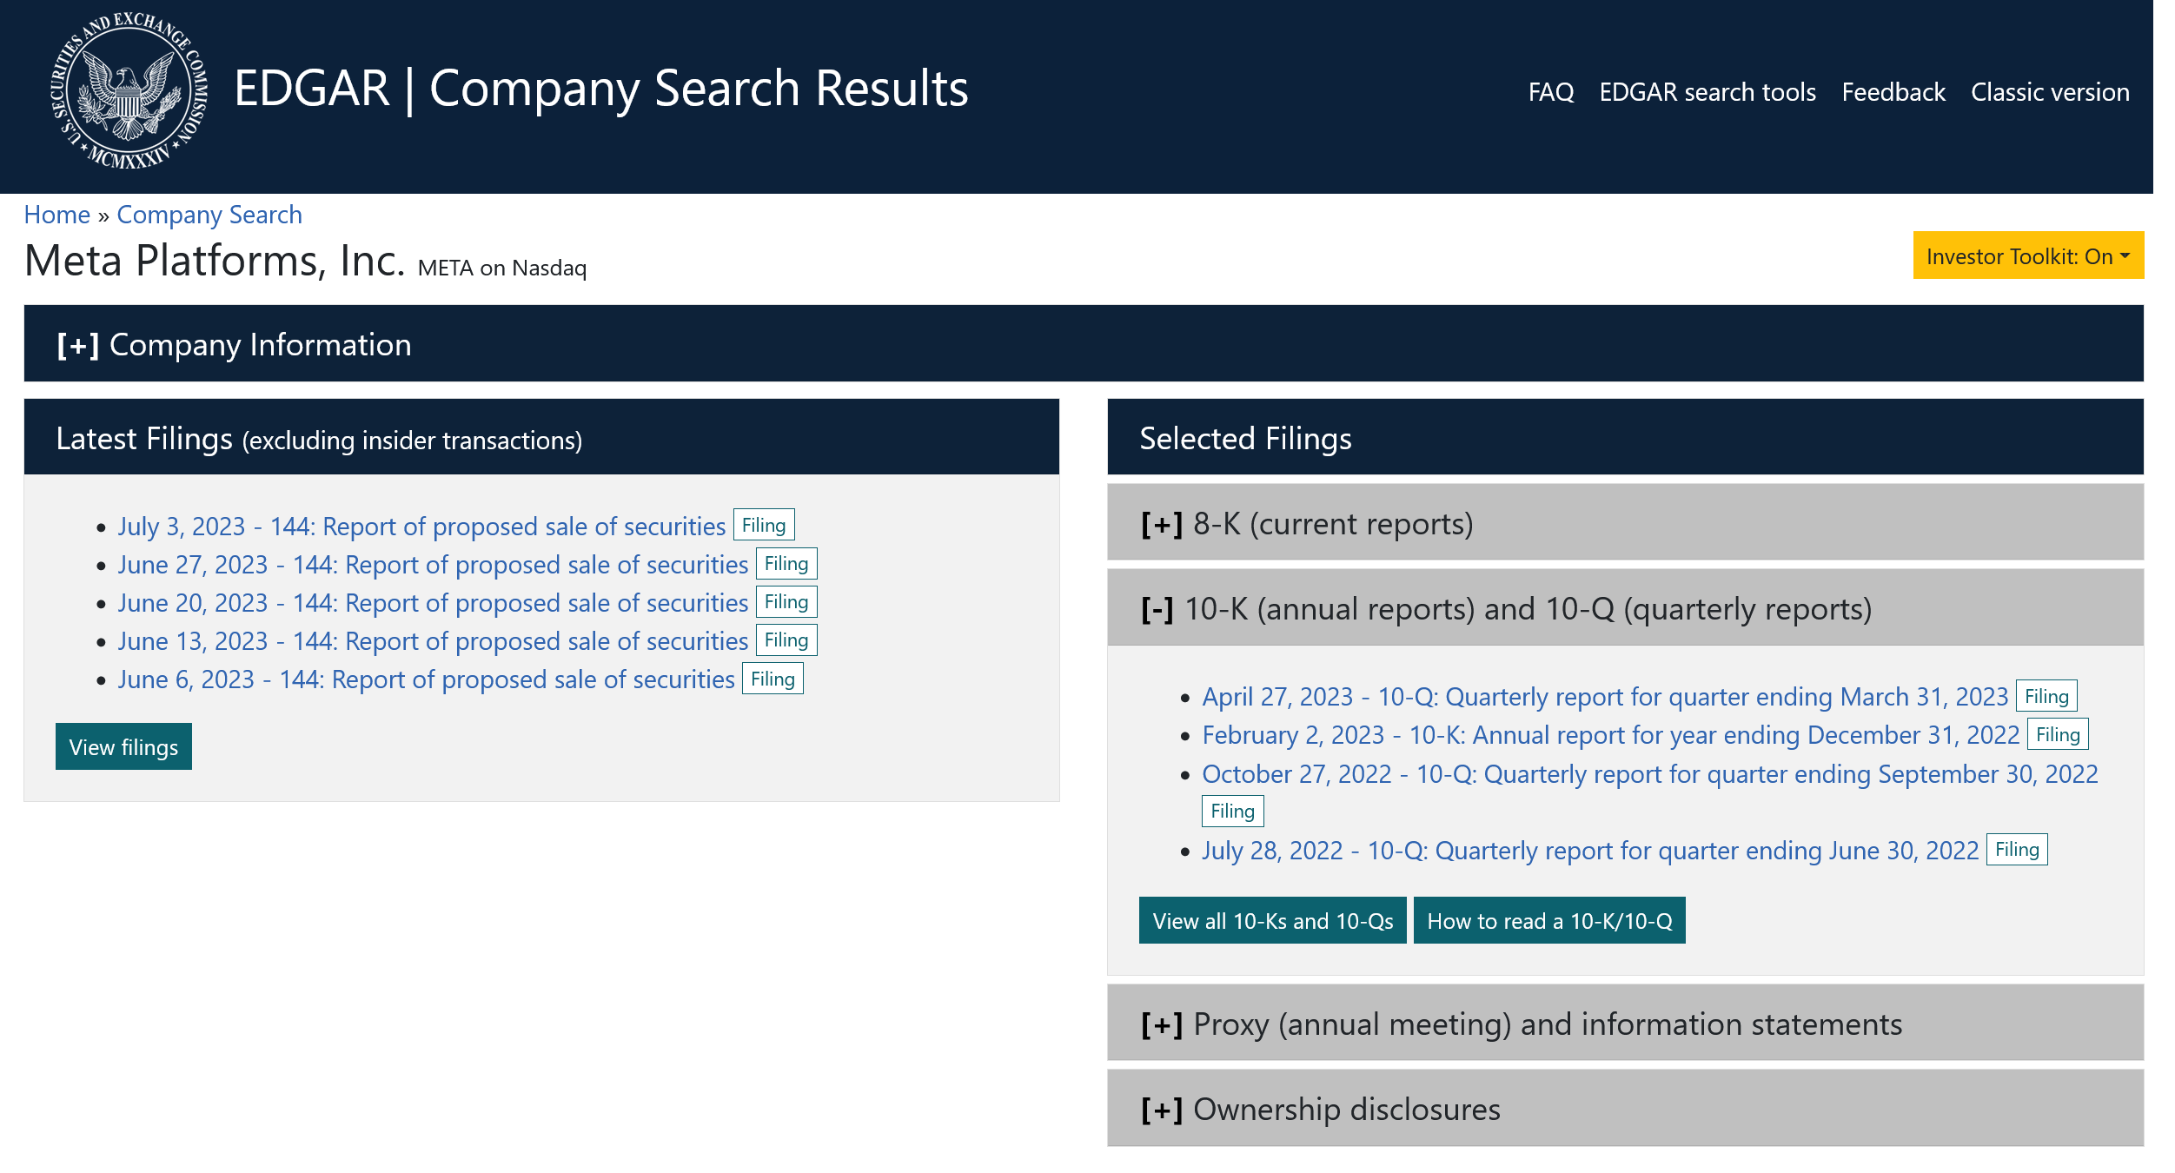Expand the Ownership disclosures section

(1625, 1109)
